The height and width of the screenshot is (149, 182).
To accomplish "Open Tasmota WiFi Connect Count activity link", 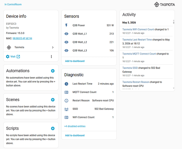I will click(138, 30).
